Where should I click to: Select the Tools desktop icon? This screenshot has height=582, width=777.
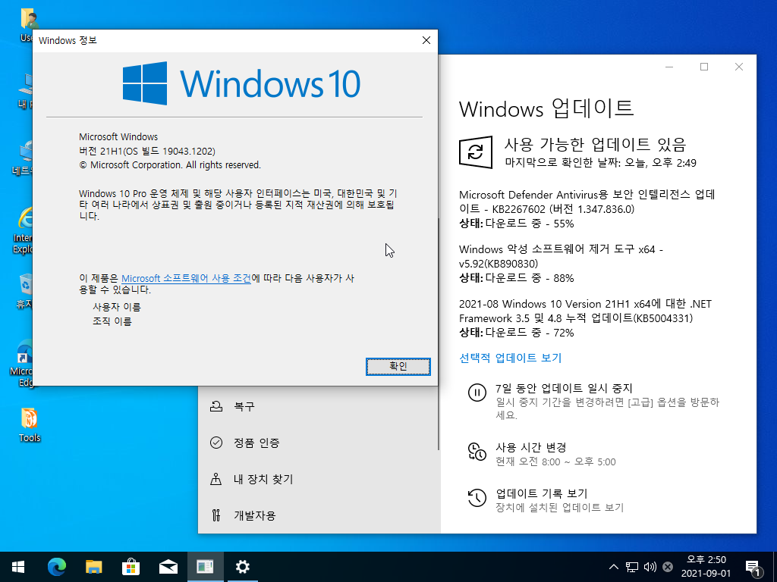[x=30, y=424]
